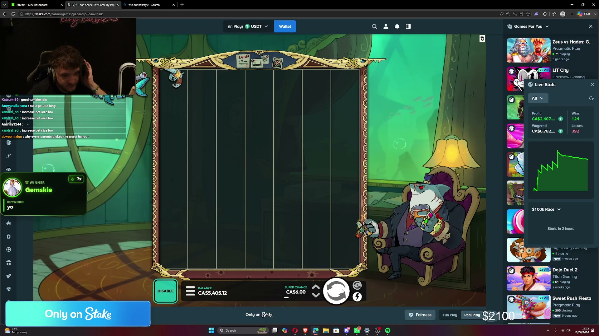Switch to Fun Play mode
599x336 pixels.
coord(450,315)
